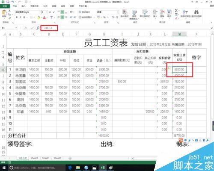The height and width of the screenshot is (171, 214).
Task: Open the number format dropdown
Action: pos(117,12)
